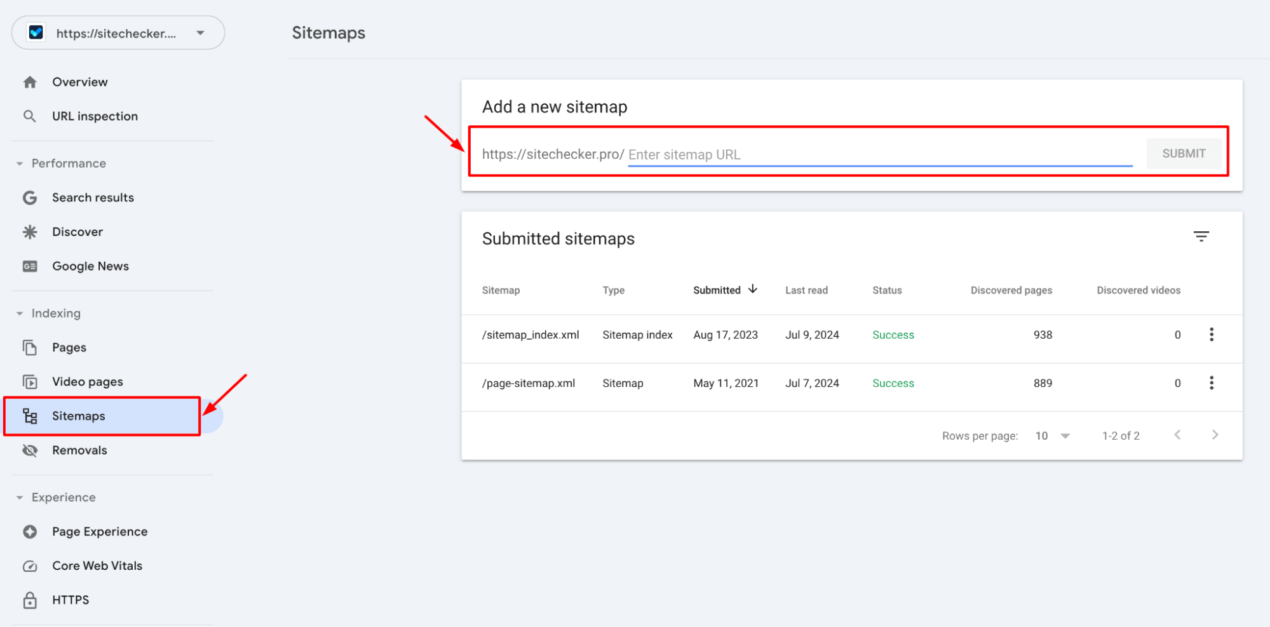Viewport: 1270px width, 627px height.
Task: Toggle sort arrow on Submitted column
Action: tap(753, 290)
